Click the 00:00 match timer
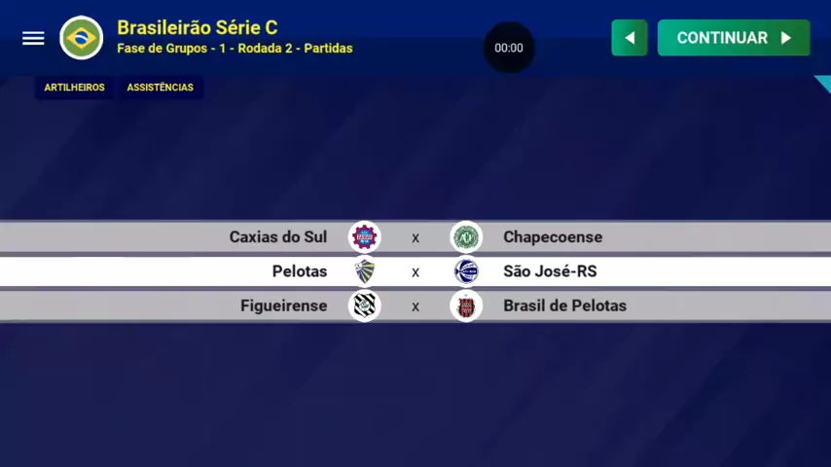The height and width of the screenshot is (467, 831). [x=509, y=48]
